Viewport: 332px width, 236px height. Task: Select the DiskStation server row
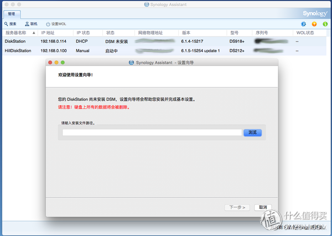pyautogui.click(x=164, y=42)
